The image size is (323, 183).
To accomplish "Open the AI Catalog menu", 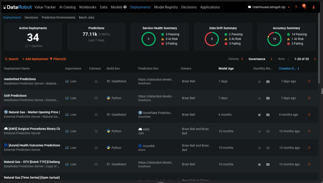I will (68, 7).
